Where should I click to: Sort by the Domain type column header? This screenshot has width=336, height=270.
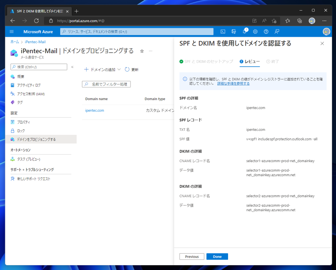[x=155, y=99]
